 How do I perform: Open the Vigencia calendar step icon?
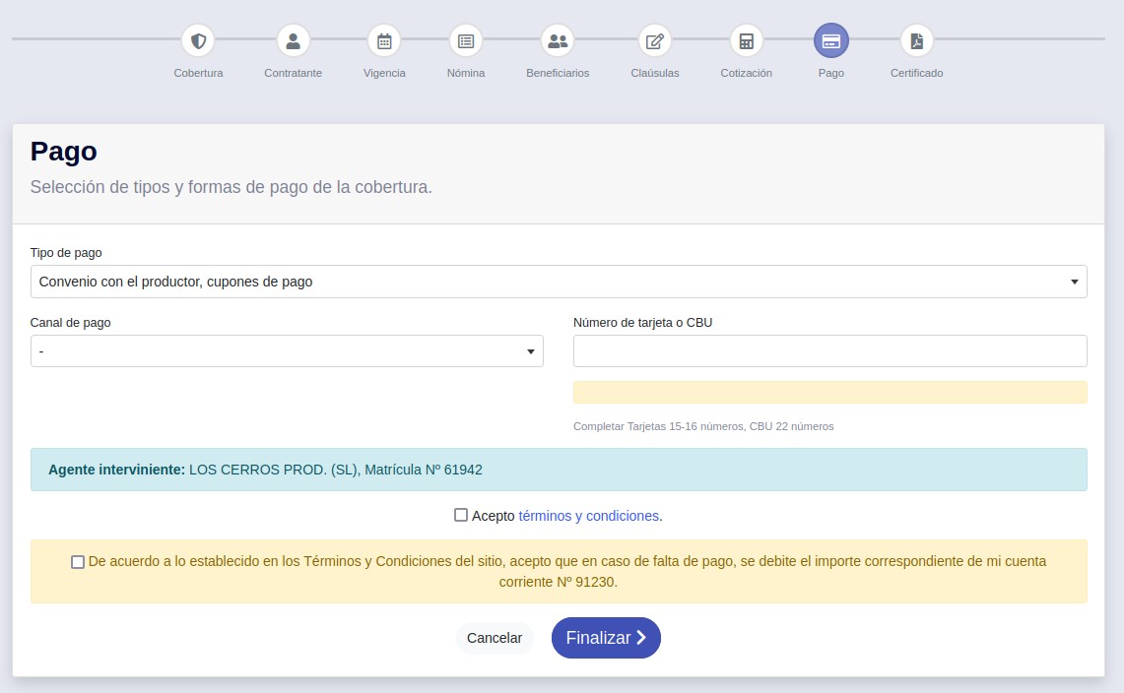pyautogui.click(x=383, y=40)
